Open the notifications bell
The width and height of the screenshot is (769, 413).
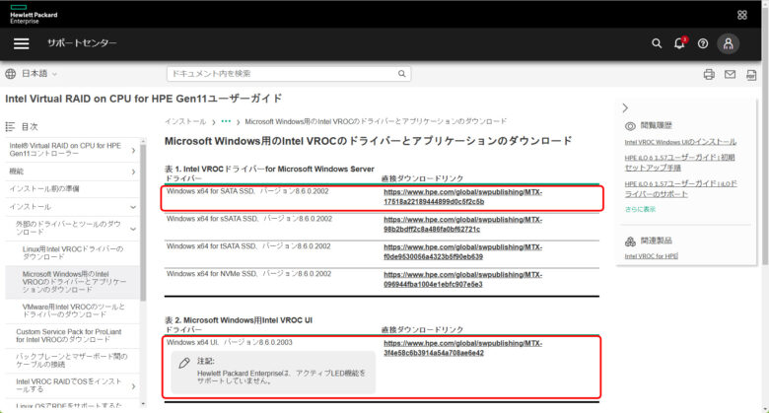(x=679, y=43)
